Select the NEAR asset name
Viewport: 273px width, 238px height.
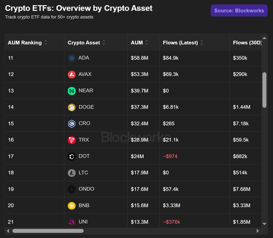[86, 91]
